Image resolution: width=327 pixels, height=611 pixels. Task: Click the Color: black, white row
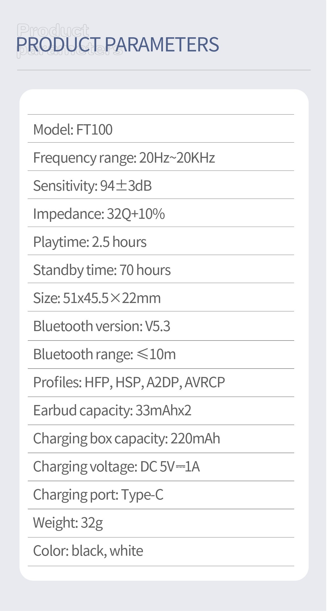(x=88, y=551)
